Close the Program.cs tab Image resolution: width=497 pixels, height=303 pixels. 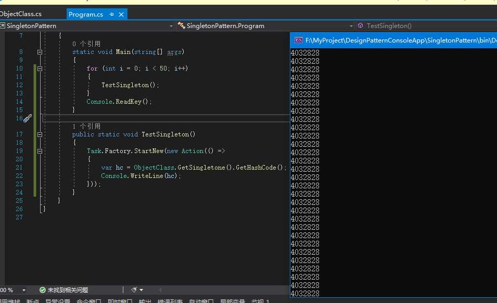[121, 15]
